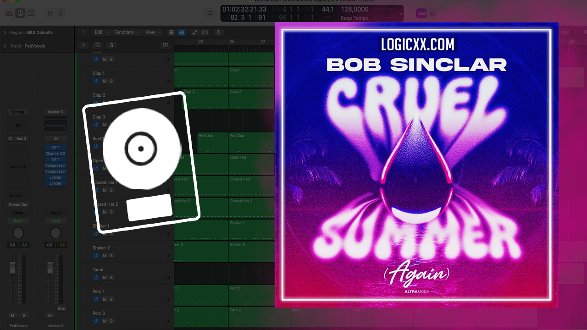The image size is (587, 330).
Task: Change Master C automation mode Read
Action: tap(55, 221)
